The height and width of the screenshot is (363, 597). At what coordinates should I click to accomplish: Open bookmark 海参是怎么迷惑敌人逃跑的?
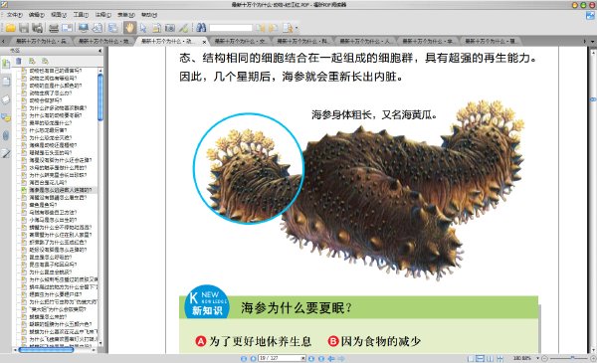(x=61, y=190)
